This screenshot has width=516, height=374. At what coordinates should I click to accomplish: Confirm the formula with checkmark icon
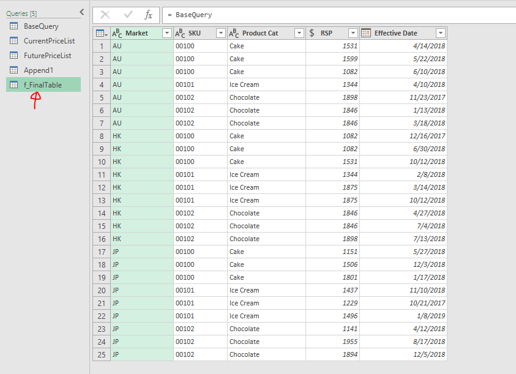click(128, 15)
